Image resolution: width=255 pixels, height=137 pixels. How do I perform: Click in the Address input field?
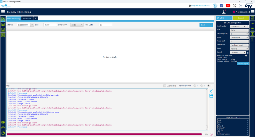(x=23, y=25)
